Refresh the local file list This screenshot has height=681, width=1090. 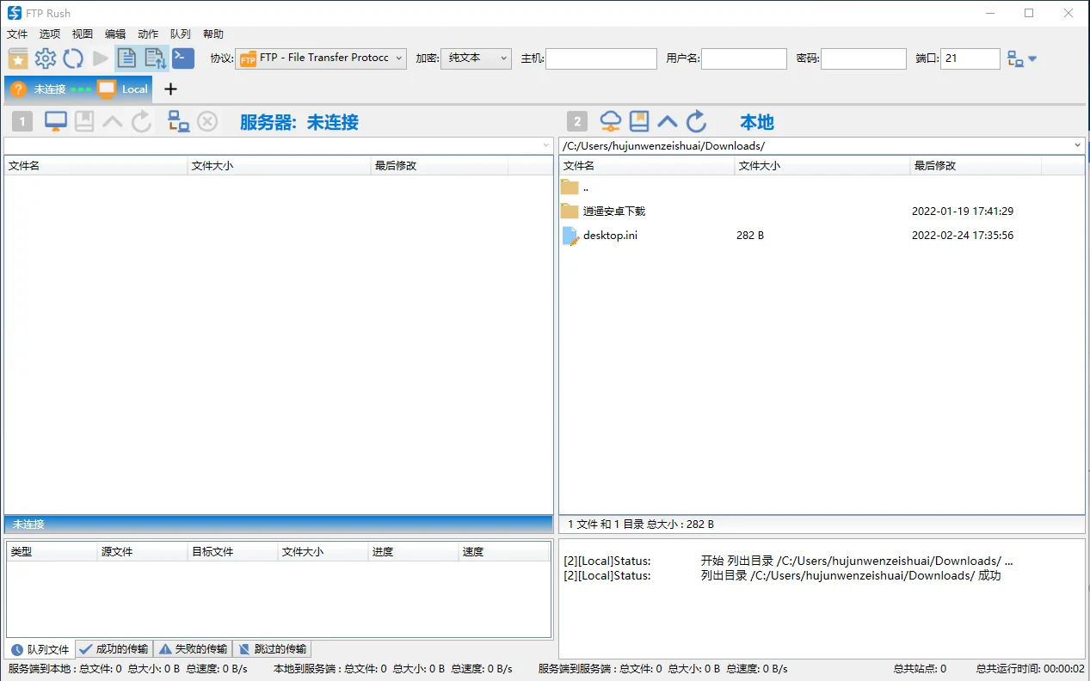point(696,120)
